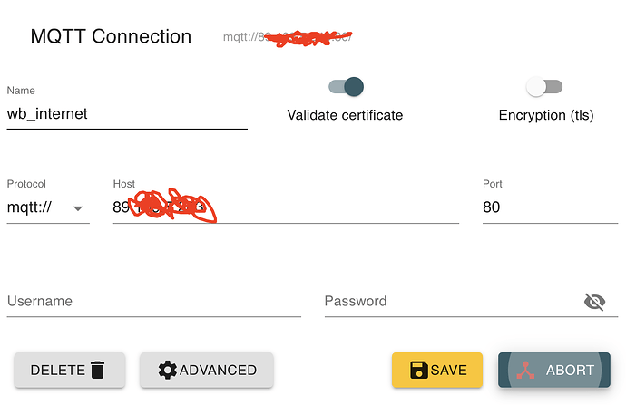Click the floppy disk save icon
Image resolution: width=626 pixels, height=405 pixels.
pos(419,370)
